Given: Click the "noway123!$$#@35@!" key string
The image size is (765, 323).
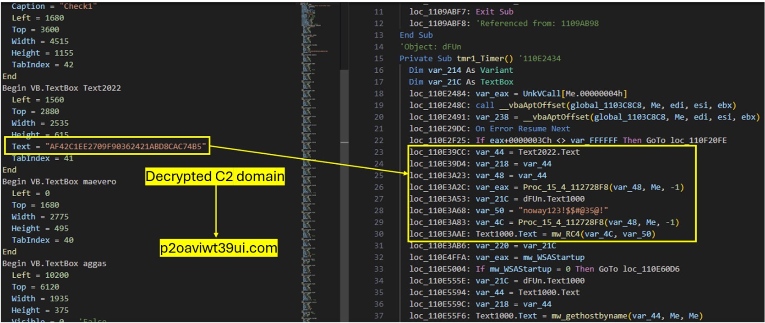Looking at the screenshot, I should click(563, 210).
